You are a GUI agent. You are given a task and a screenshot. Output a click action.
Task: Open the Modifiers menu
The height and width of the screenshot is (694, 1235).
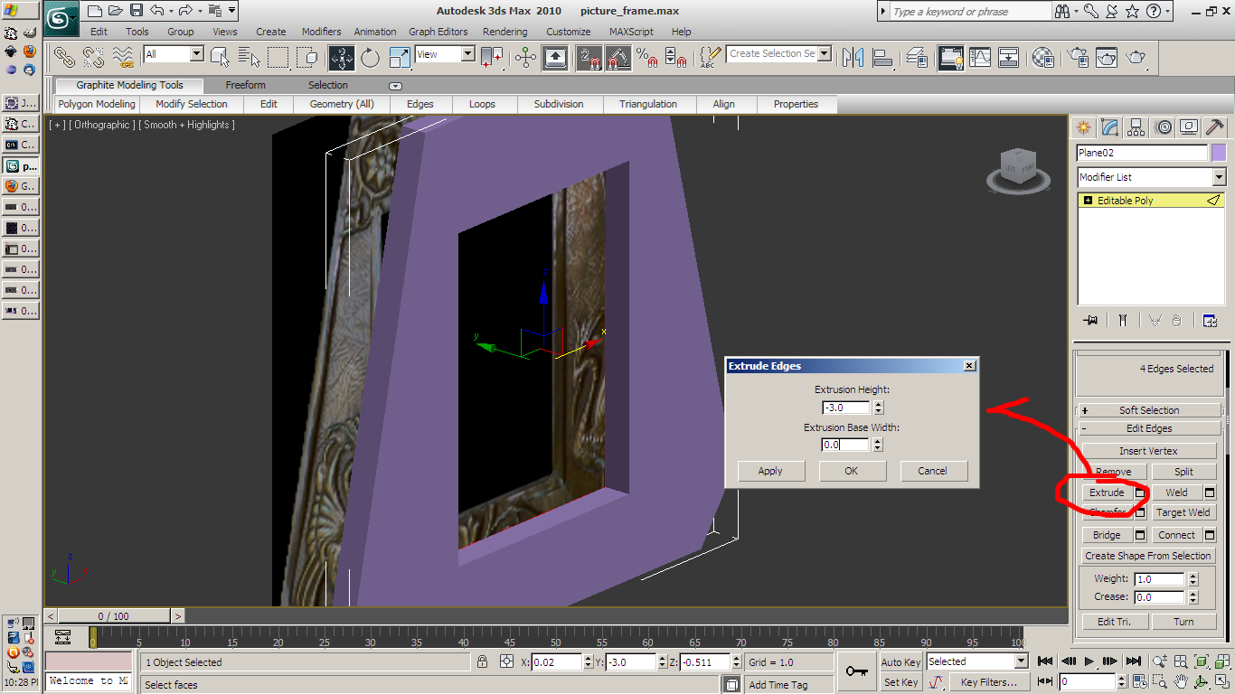click(321, 32)
